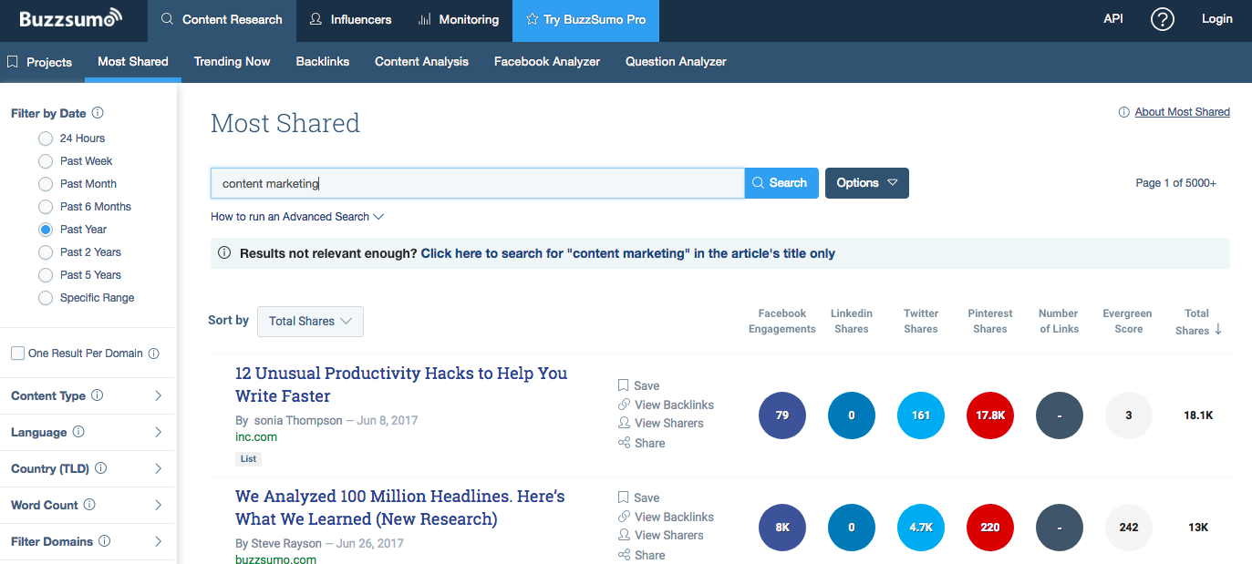Image resolution: width=1252 pixels, height=564 pixels.
Task: Click Share icon for 12 Unusual Productivity Hacks
Action: pyautogui.click(x=624, y=443)
